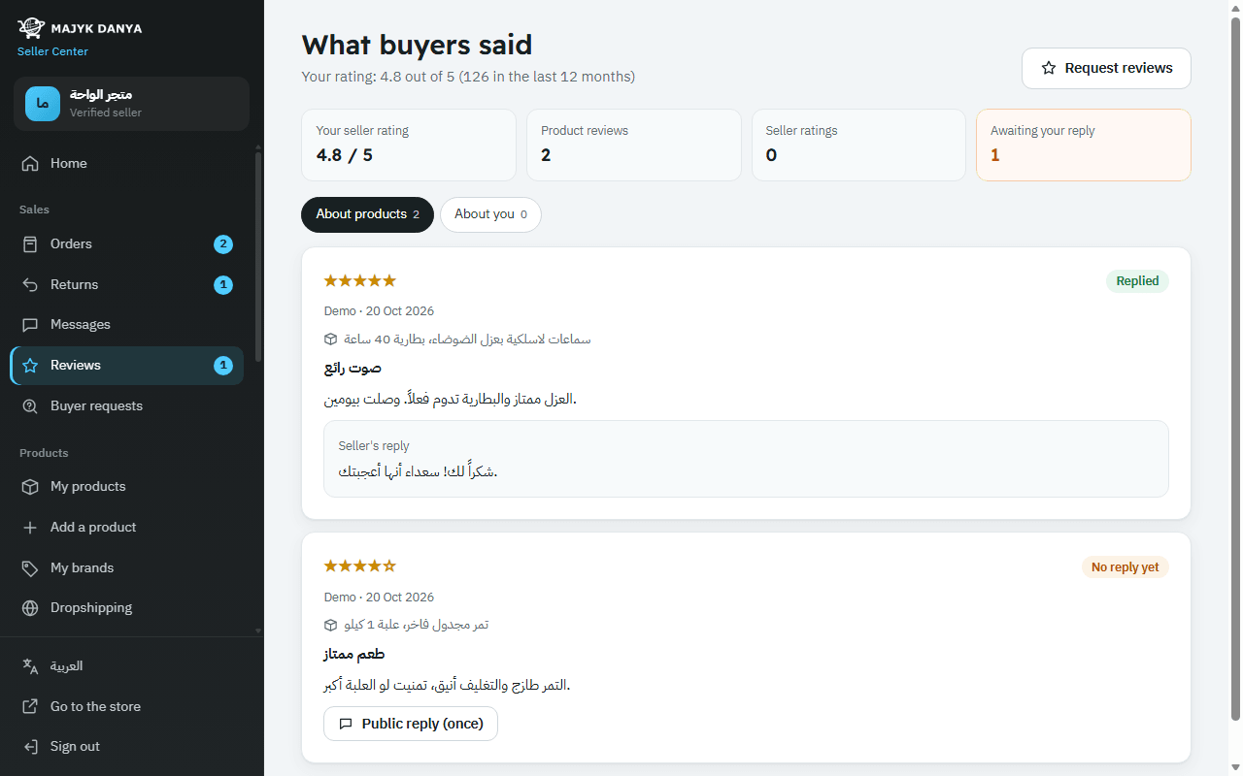Click the Buyer requests search icon
Screen dimensions: 1243x776
30,406
